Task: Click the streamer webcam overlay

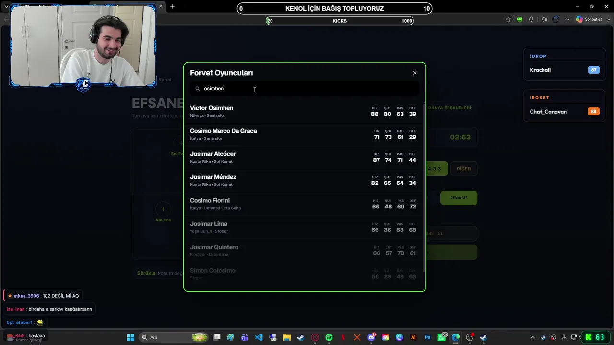Action: click(x=83, y=46)
